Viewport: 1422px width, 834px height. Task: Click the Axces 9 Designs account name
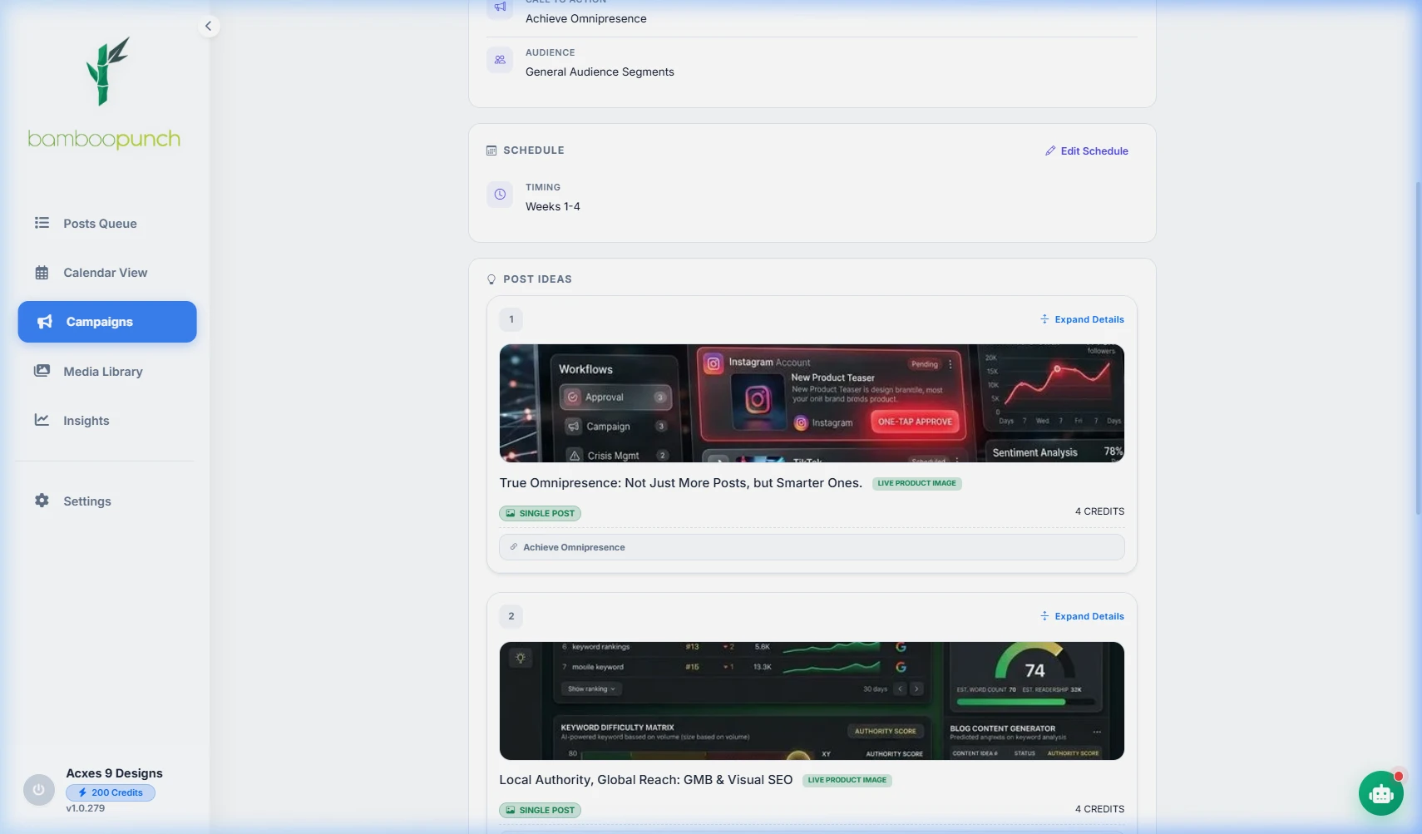(114, 772)
